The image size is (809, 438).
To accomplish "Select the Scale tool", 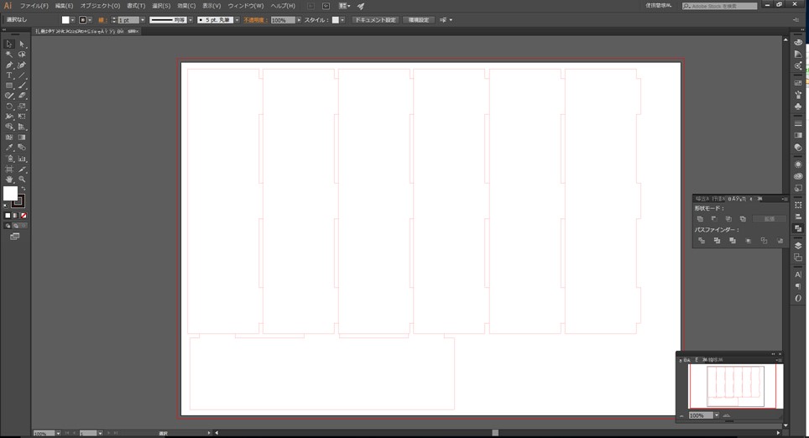I will [x=22, y=107].
